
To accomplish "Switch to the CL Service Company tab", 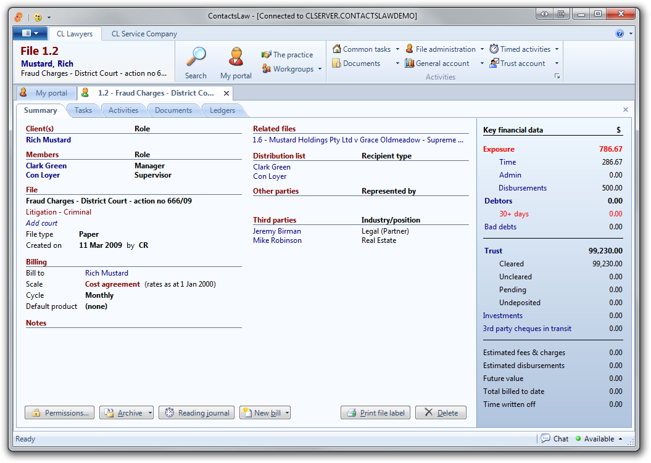I will pyautogui.click(x=144, y=34).
